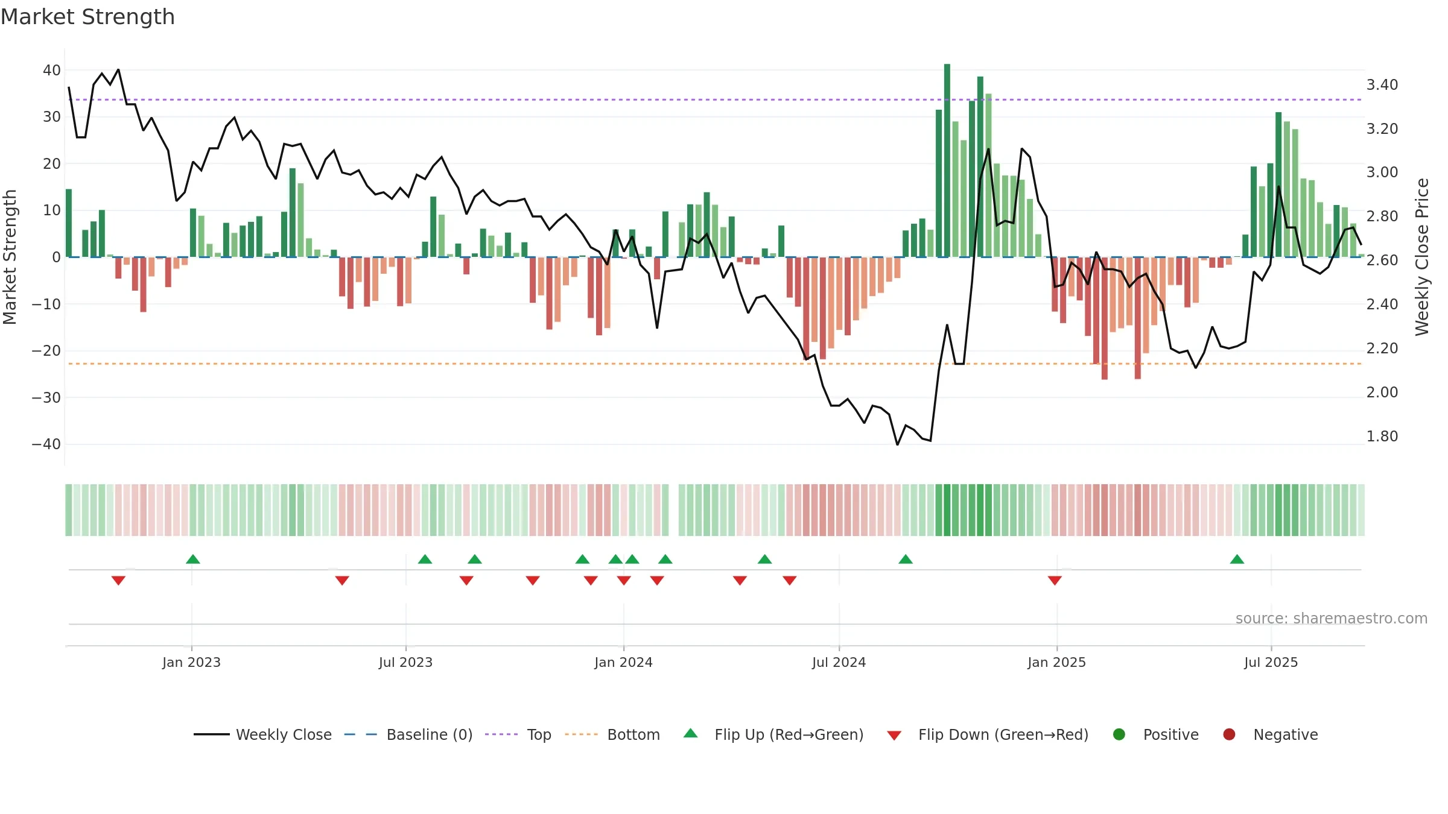Click the 2.60 tick on the right axis
The height and width of the screenshot is (814, 1448).
pos(1382,260)
